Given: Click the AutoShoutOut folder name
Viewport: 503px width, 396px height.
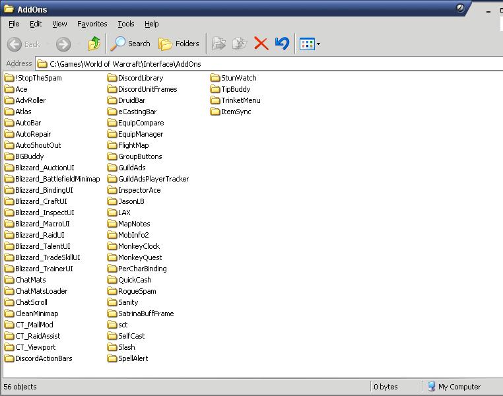Looking at the screenshot, I should click(x=38, y=145).
